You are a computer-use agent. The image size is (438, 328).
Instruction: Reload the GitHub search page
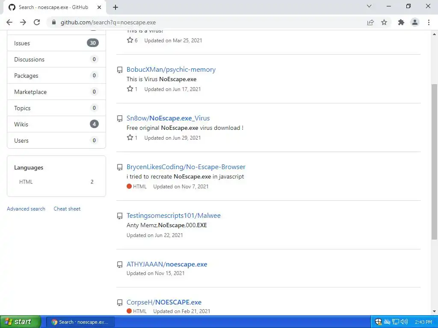tap(37, 22)
